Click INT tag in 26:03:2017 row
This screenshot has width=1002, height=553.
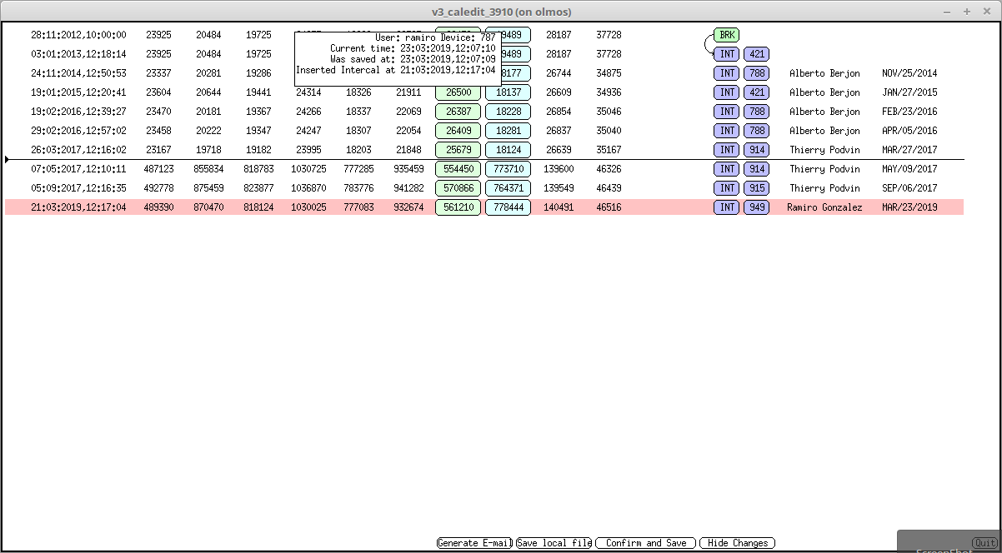[x=727, y=150]
